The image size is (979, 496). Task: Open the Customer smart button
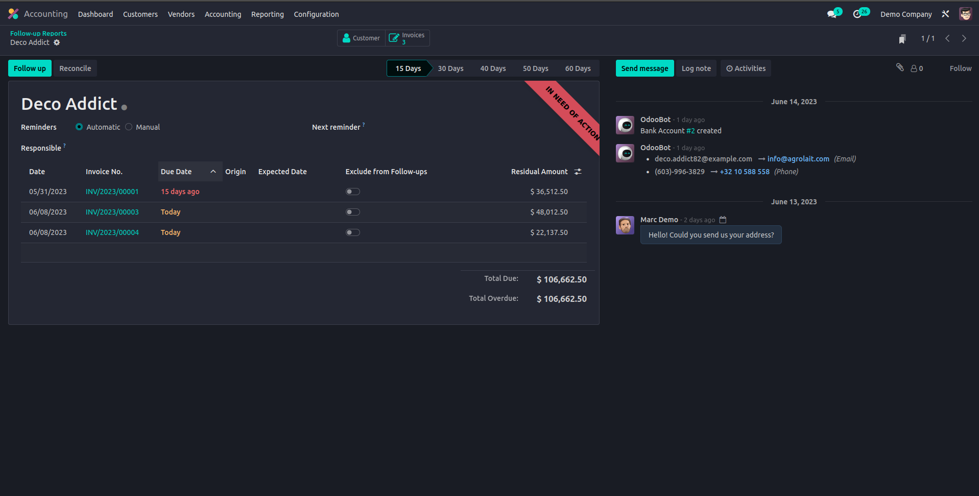pos(361,38)
